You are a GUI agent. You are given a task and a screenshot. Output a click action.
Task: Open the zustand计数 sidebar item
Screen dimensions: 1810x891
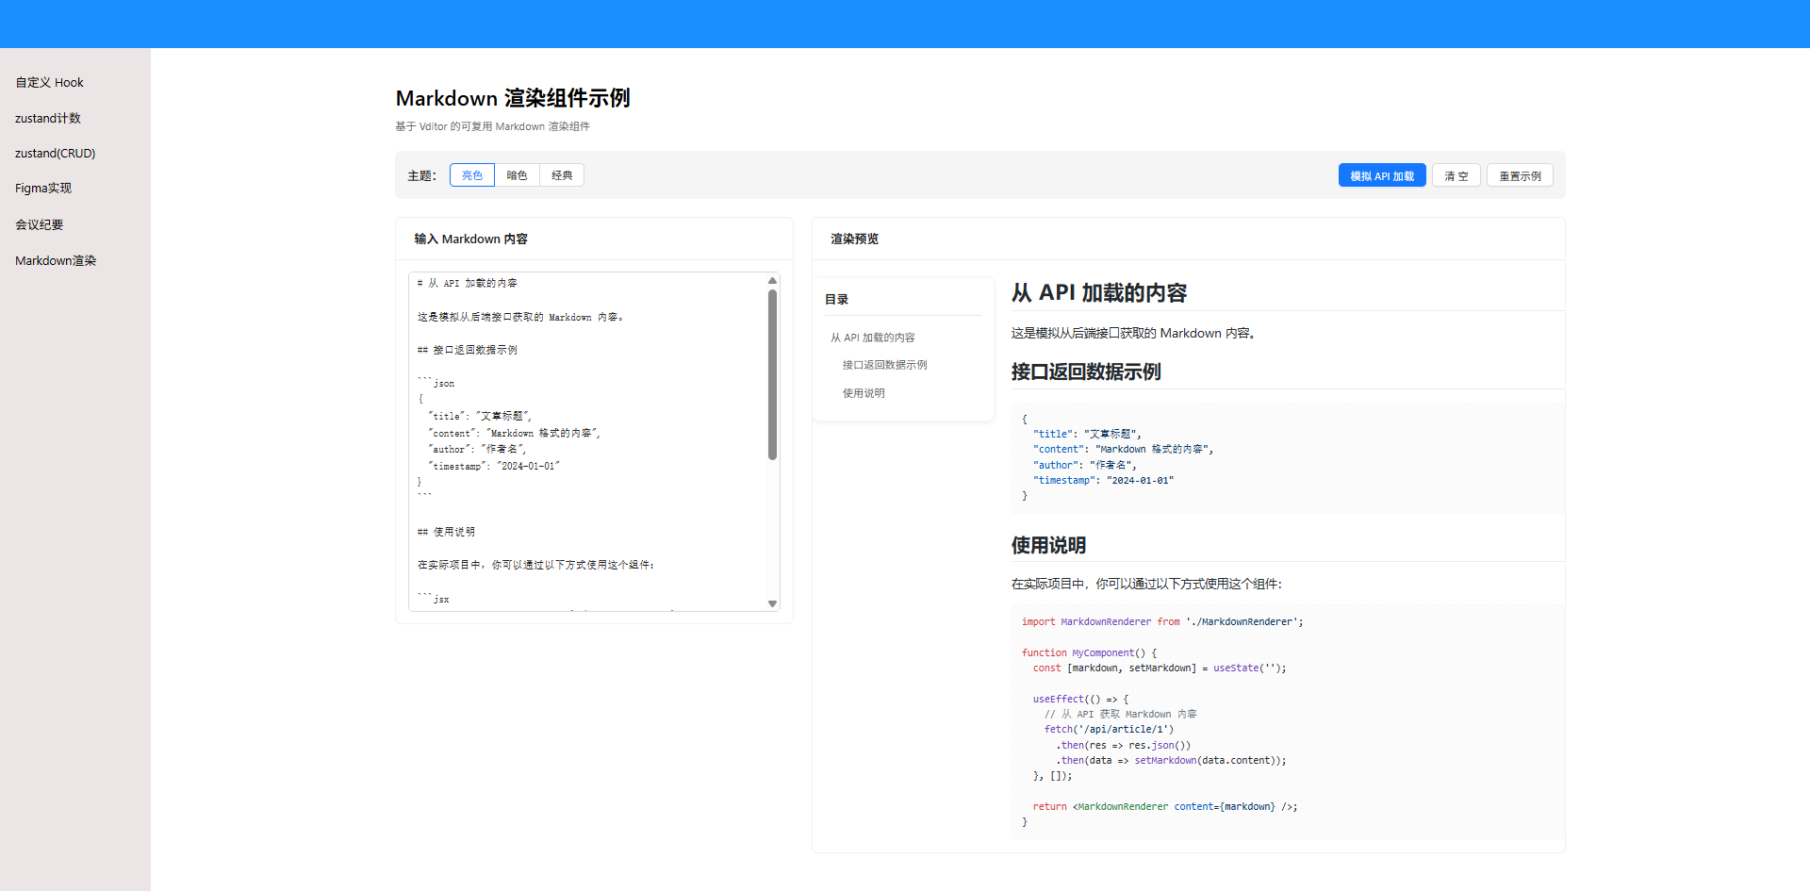[48, 118]
